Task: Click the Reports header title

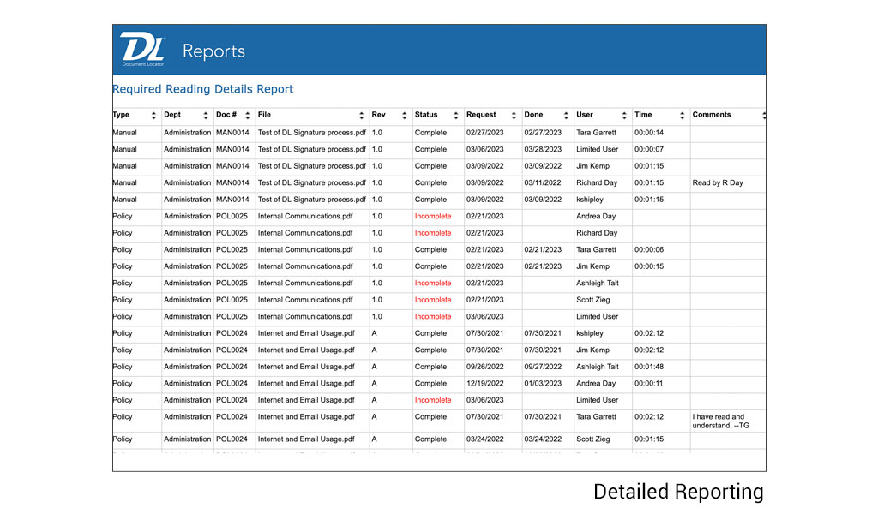Action: pos(213,51)
